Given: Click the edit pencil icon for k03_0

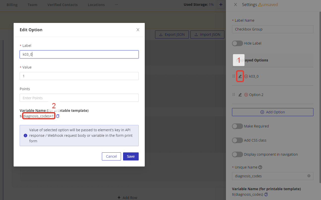Looking at the screenshot, I should click(240, 76).
